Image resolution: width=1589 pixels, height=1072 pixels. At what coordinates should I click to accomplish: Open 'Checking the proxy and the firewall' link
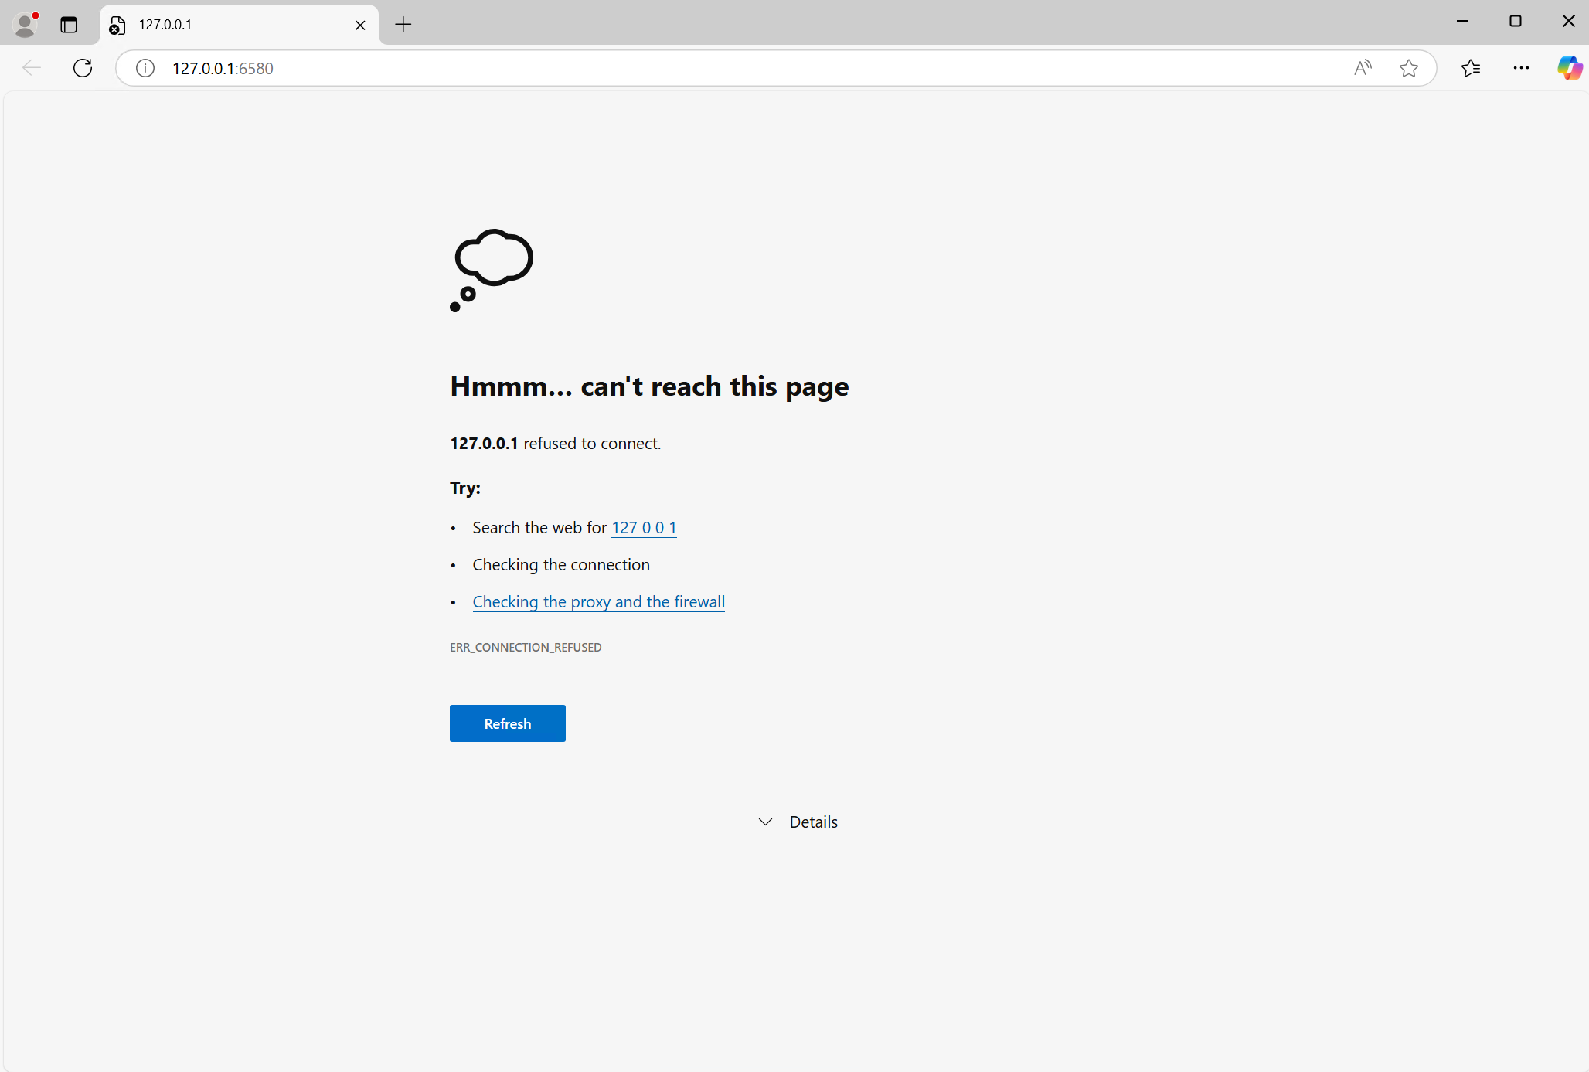coord(598,601)
